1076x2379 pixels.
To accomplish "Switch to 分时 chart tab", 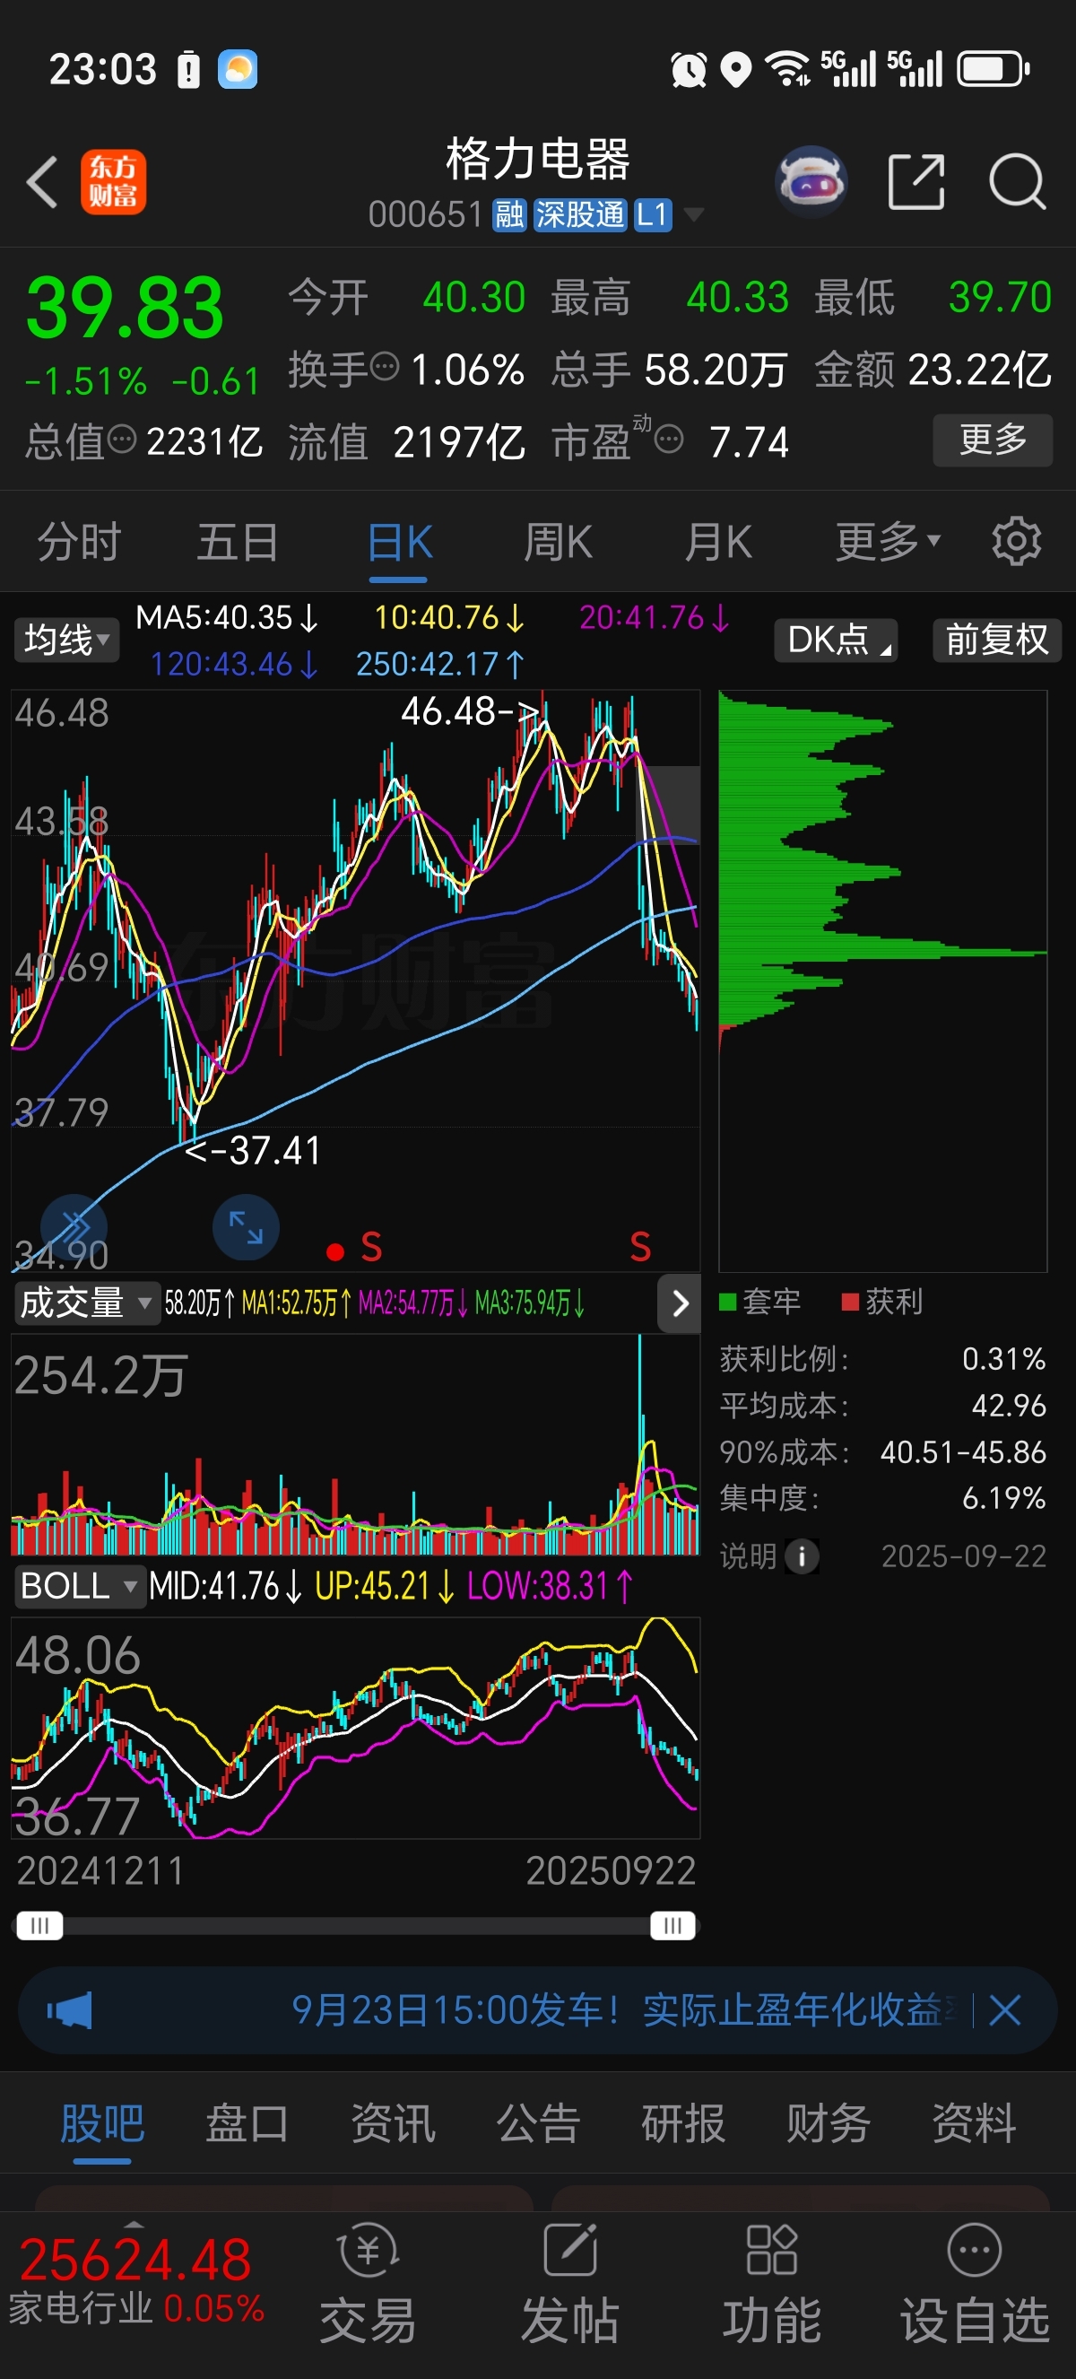I will click(x=80, y=541).
